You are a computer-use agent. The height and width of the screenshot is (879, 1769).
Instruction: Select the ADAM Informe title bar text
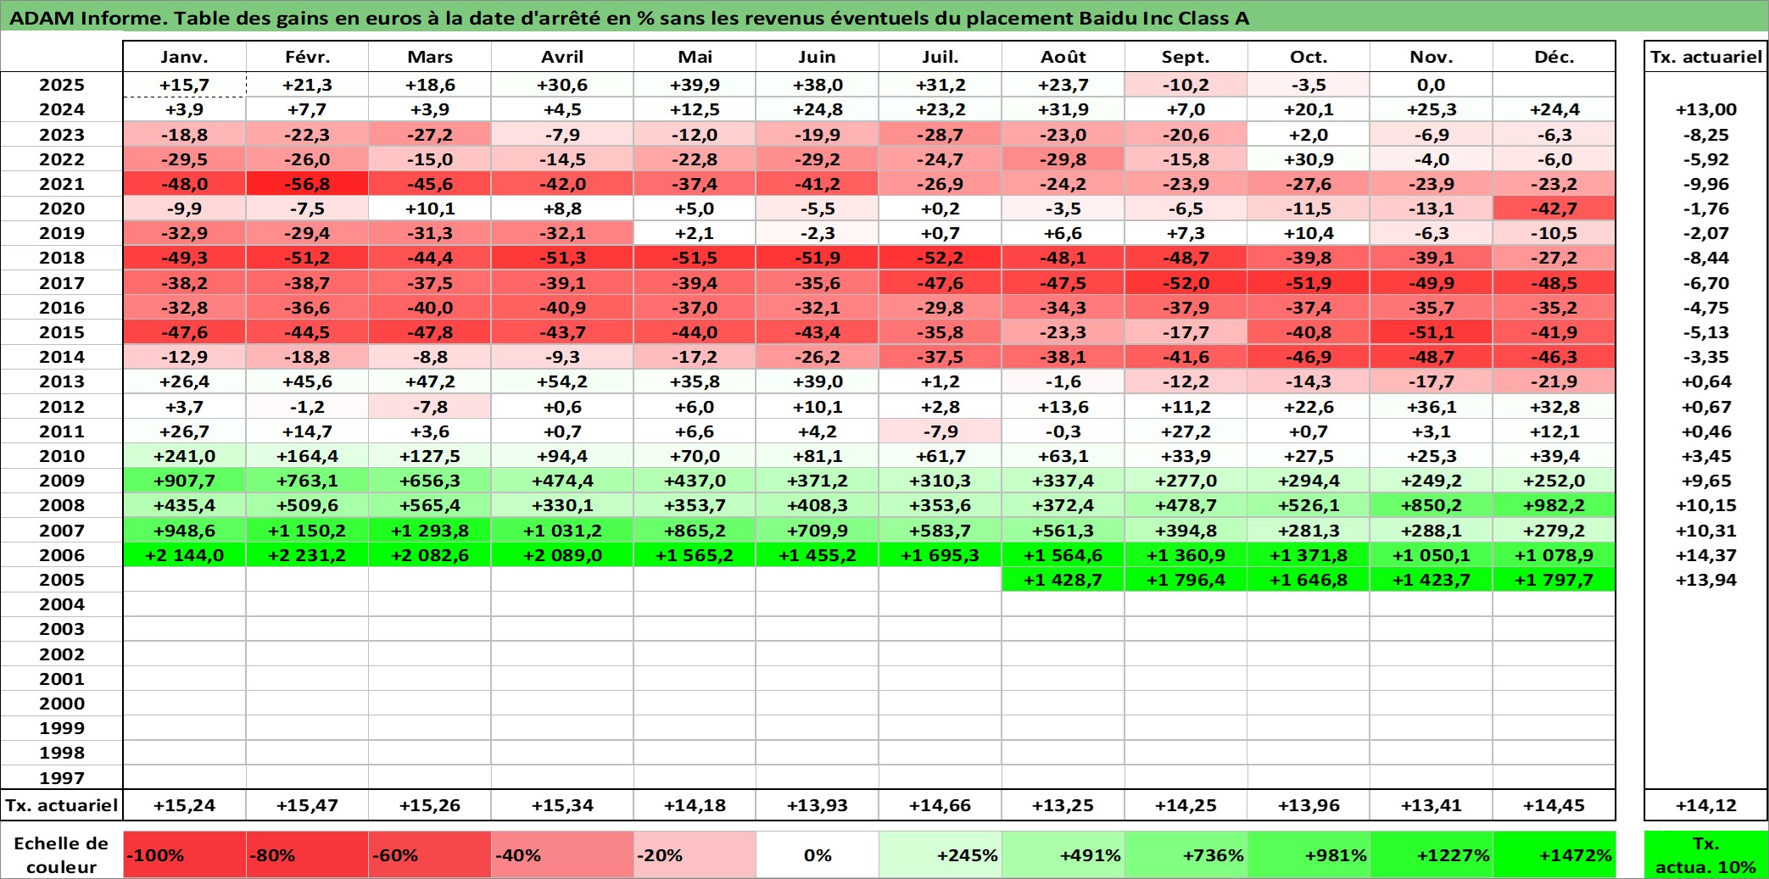tap(628, 18)
